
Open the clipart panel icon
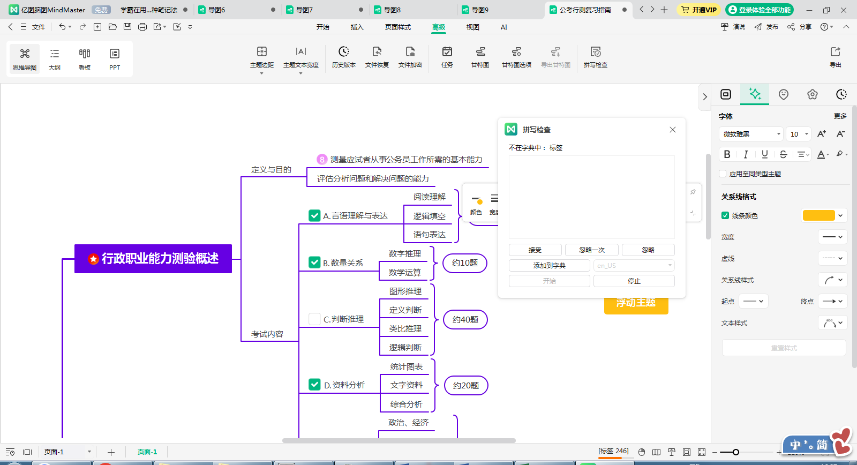(813, 94)
